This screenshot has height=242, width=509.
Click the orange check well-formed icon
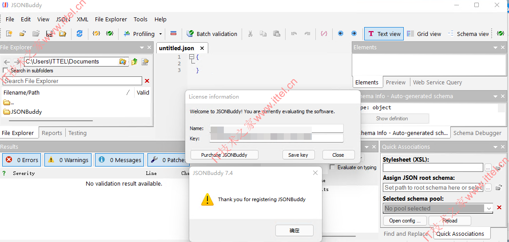tap(96, 34)
